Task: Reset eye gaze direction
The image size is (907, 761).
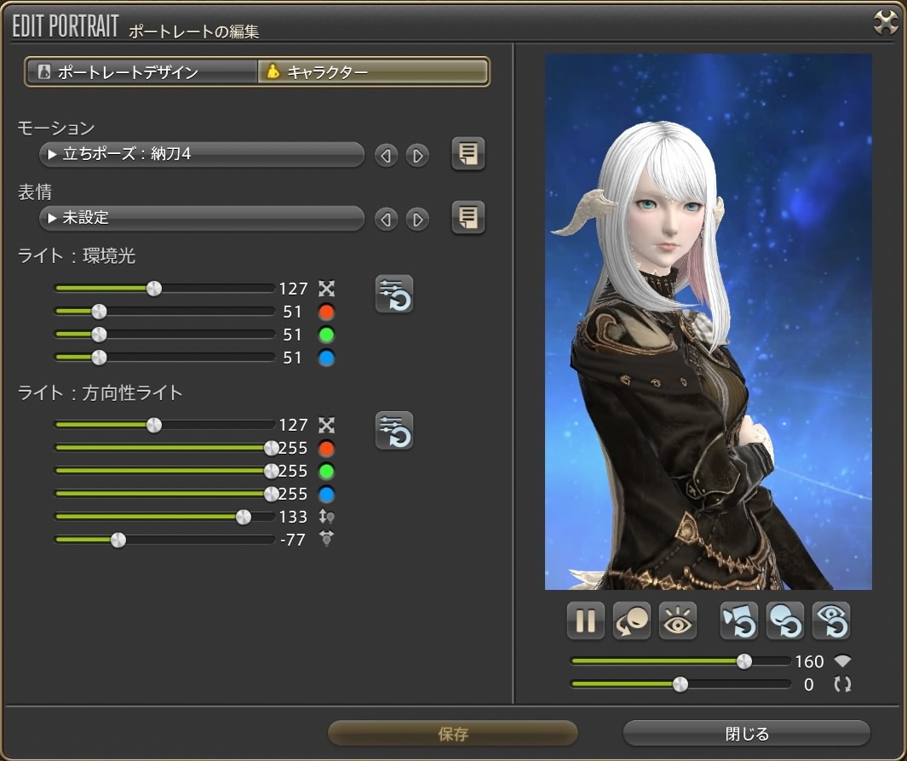Action: pyautogui.click(x=830, y=621)
